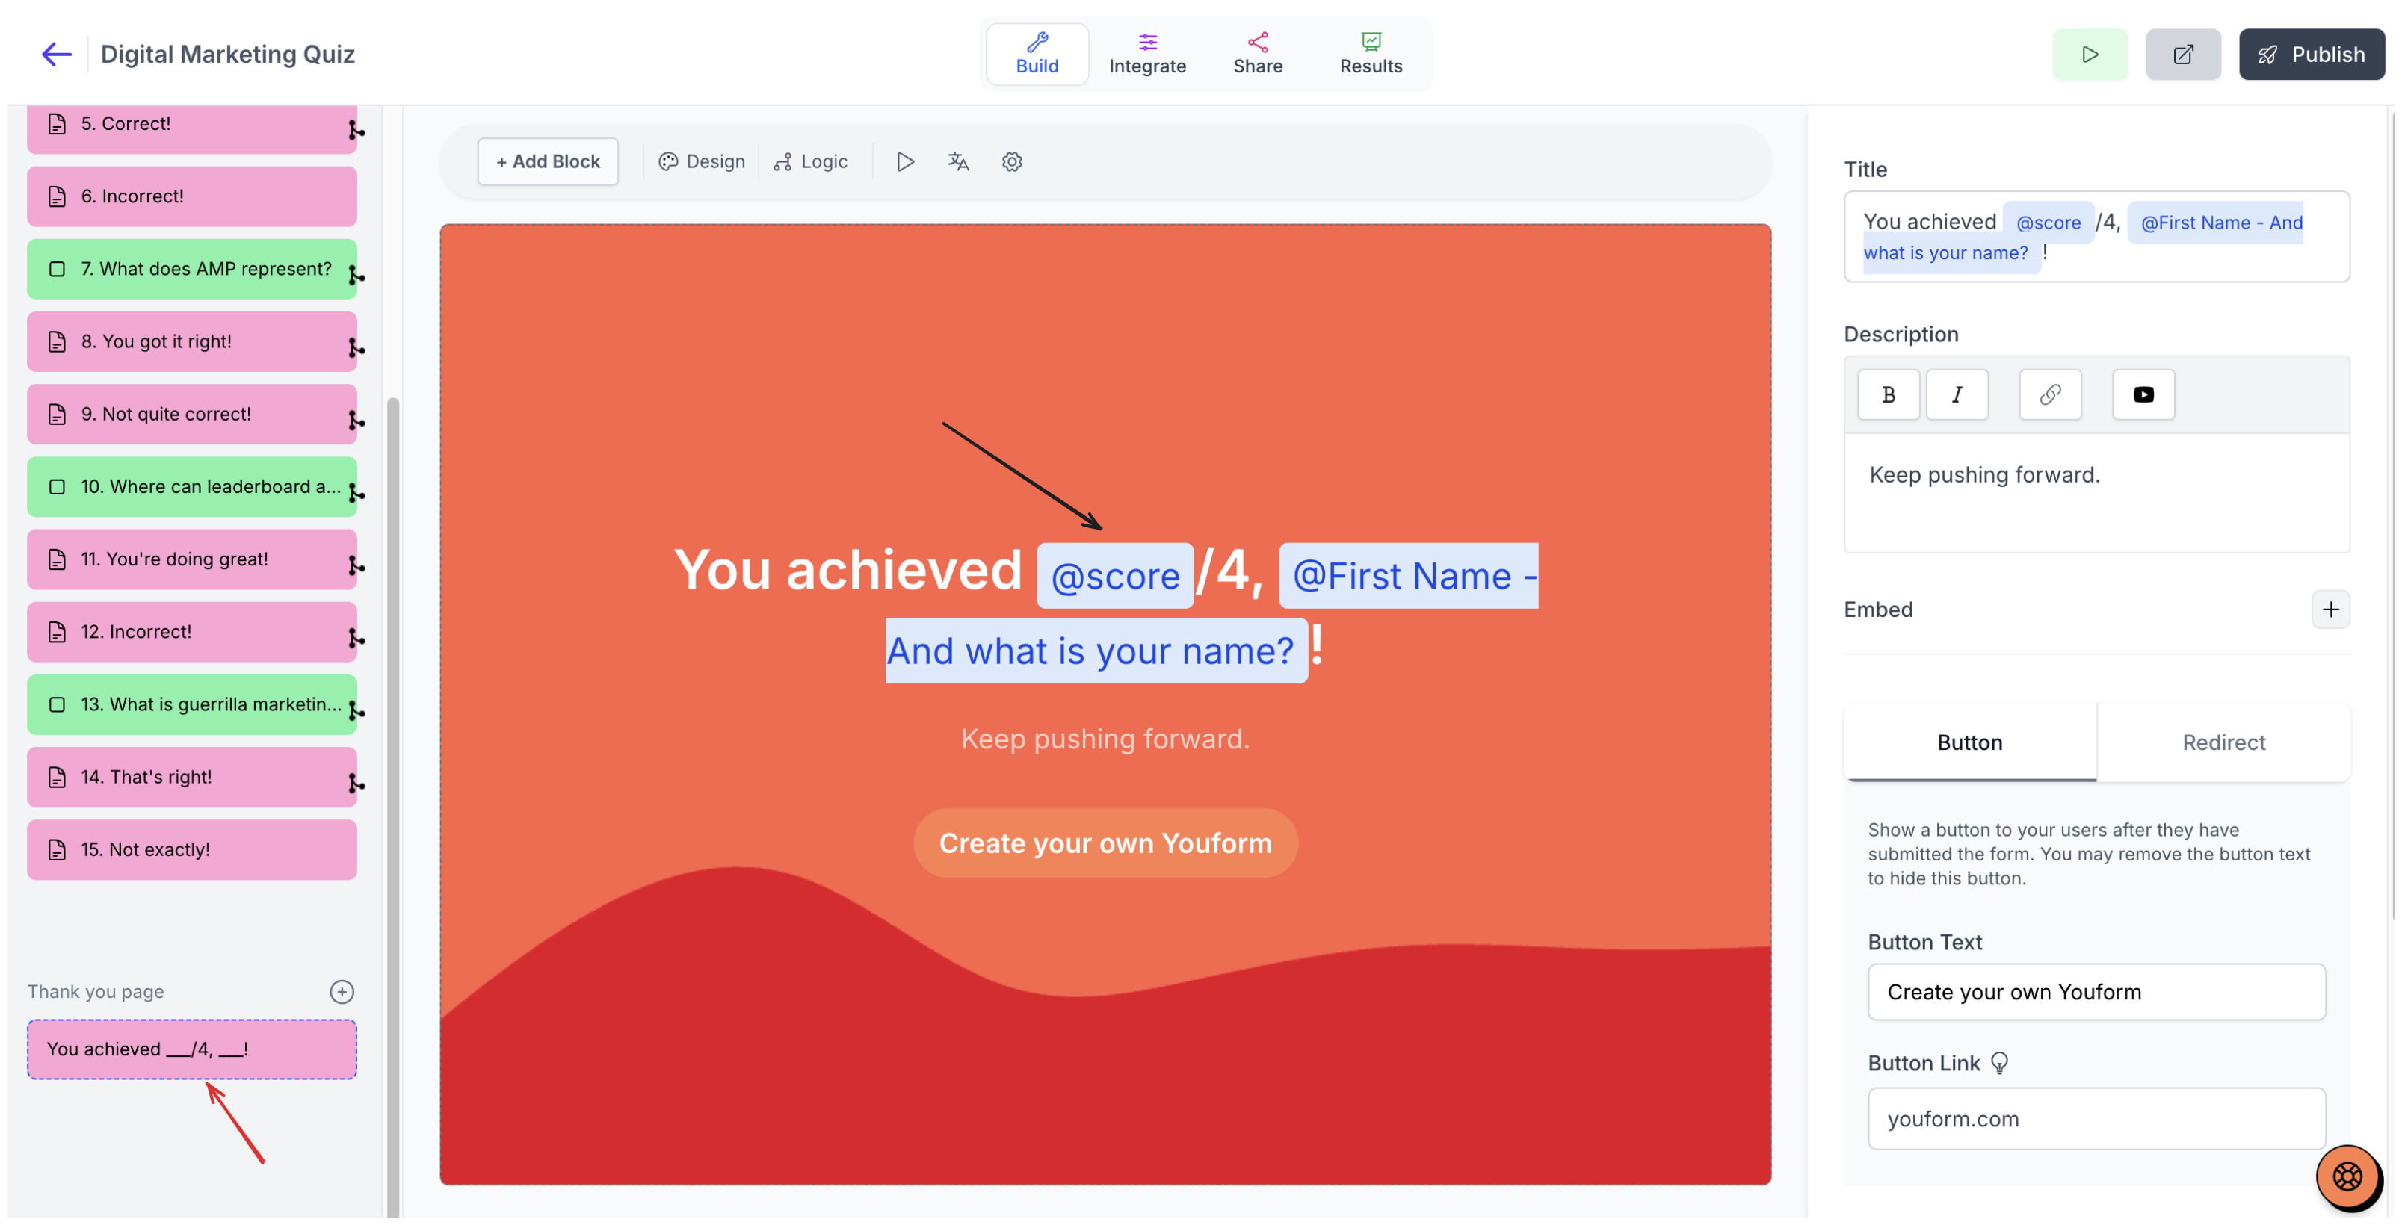This screenshot has height=1225, width=2402.
Task: Select block 13. What is guerrilla marketing
Action: 191,705
